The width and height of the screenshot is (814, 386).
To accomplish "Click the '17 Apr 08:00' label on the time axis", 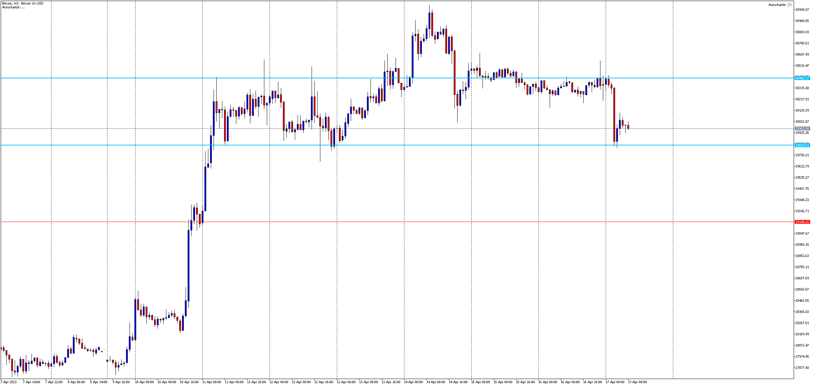I will tap(637, 382).
